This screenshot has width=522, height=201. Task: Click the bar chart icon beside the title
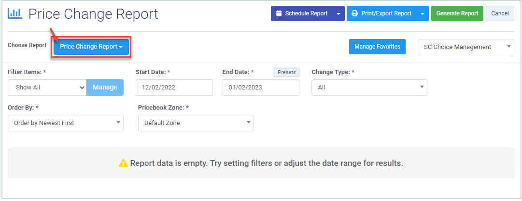(x=15, y=13)
